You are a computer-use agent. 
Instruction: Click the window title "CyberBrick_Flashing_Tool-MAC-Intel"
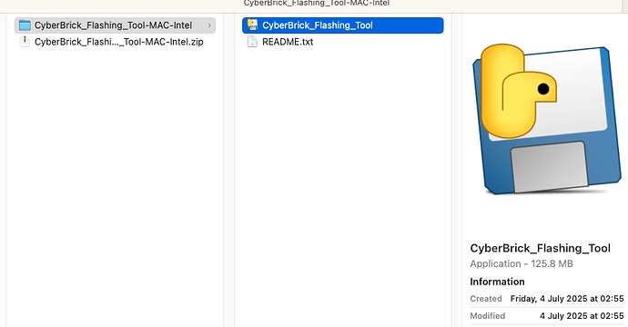[317, 4]
